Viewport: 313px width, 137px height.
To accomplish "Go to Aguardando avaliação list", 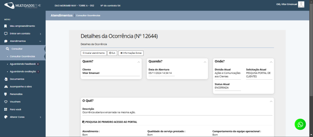I will (23, 71).
